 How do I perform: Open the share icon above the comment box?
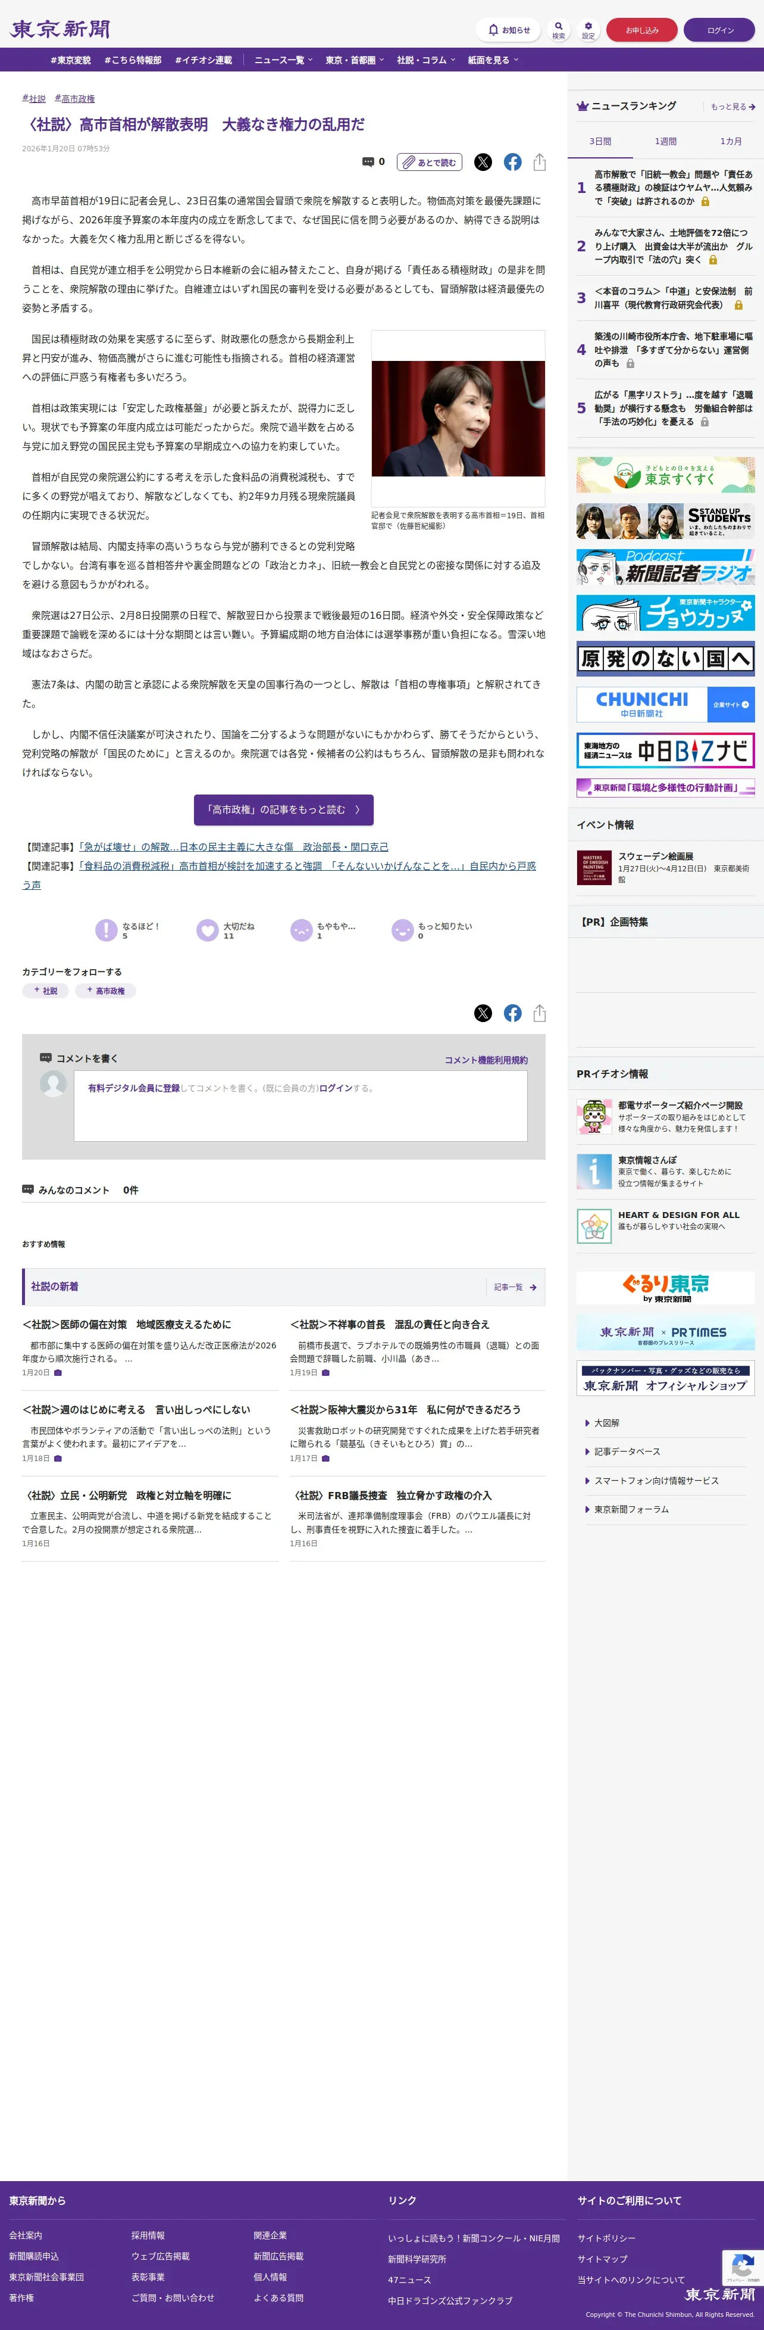click(x=540, y=1013)
